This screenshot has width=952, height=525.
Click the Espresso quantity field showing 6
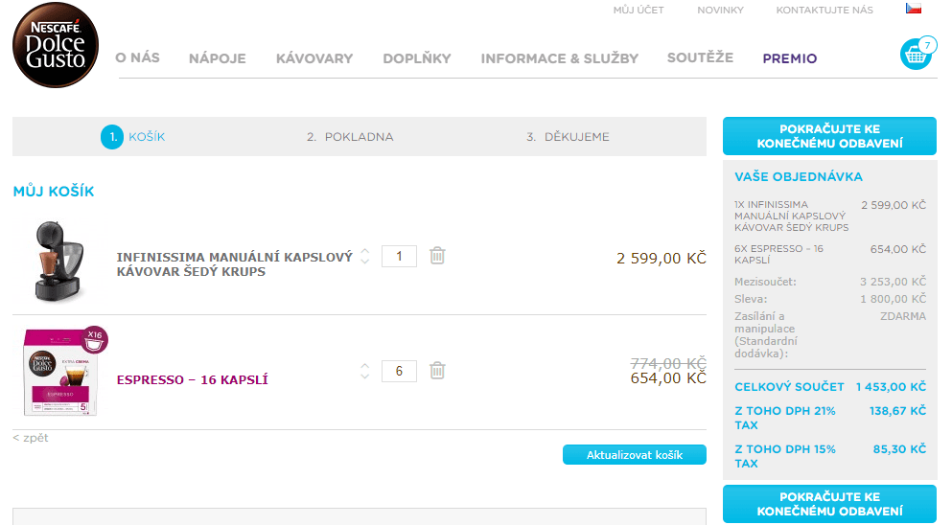click(399, 371)
